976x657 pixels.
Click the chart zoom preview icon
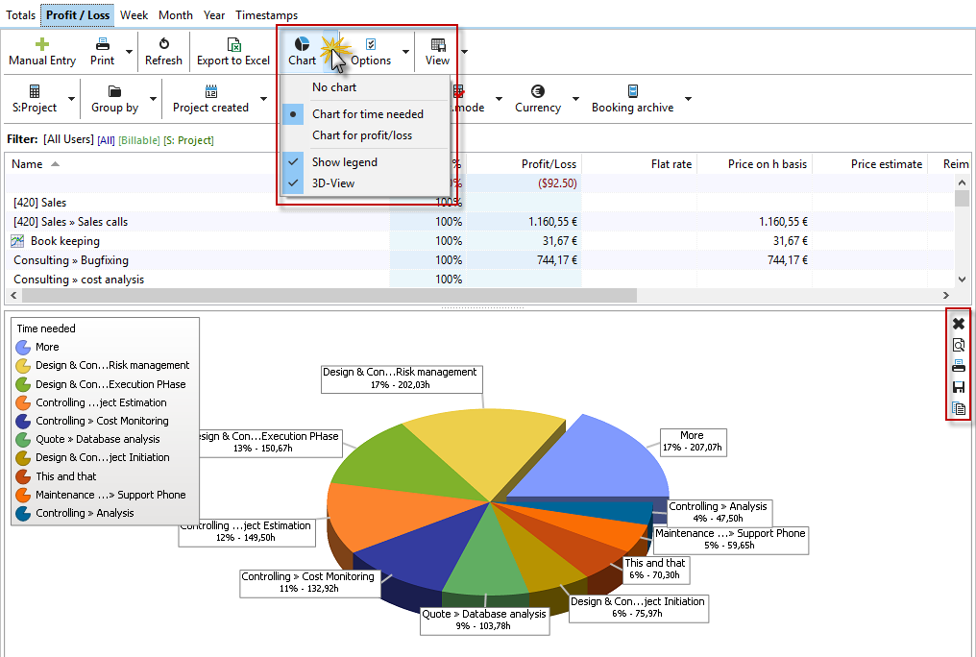(x=958, y=345)
